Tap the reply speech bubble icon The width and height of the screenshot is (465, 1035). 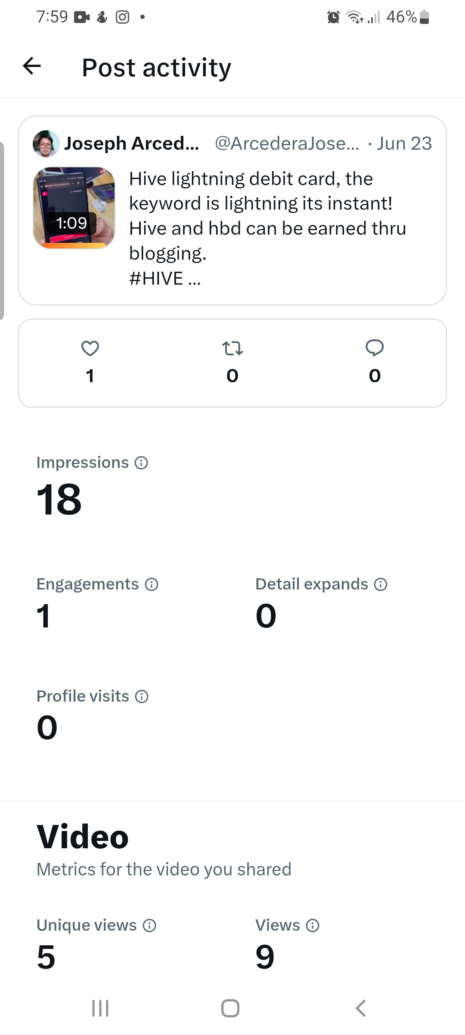[x=375, y=348]
